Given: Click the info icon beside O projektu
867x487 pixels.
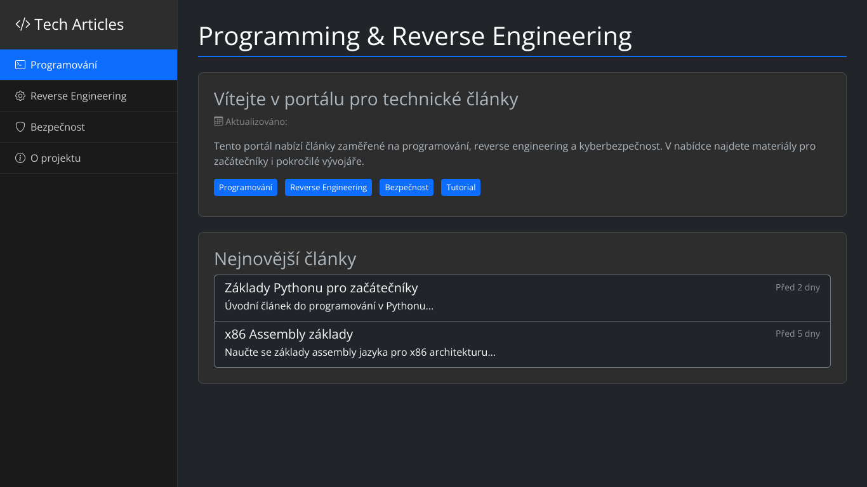Looking at the screenshot, I should pos(20,157).
